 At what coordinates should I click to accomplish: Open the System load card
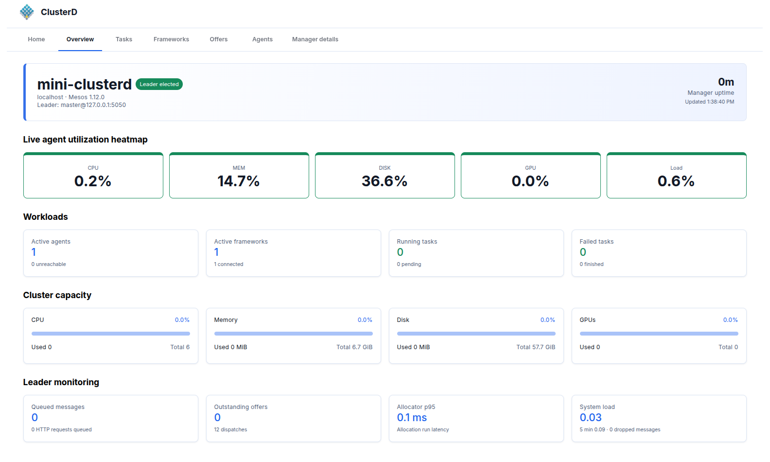[x=659, y=419]
